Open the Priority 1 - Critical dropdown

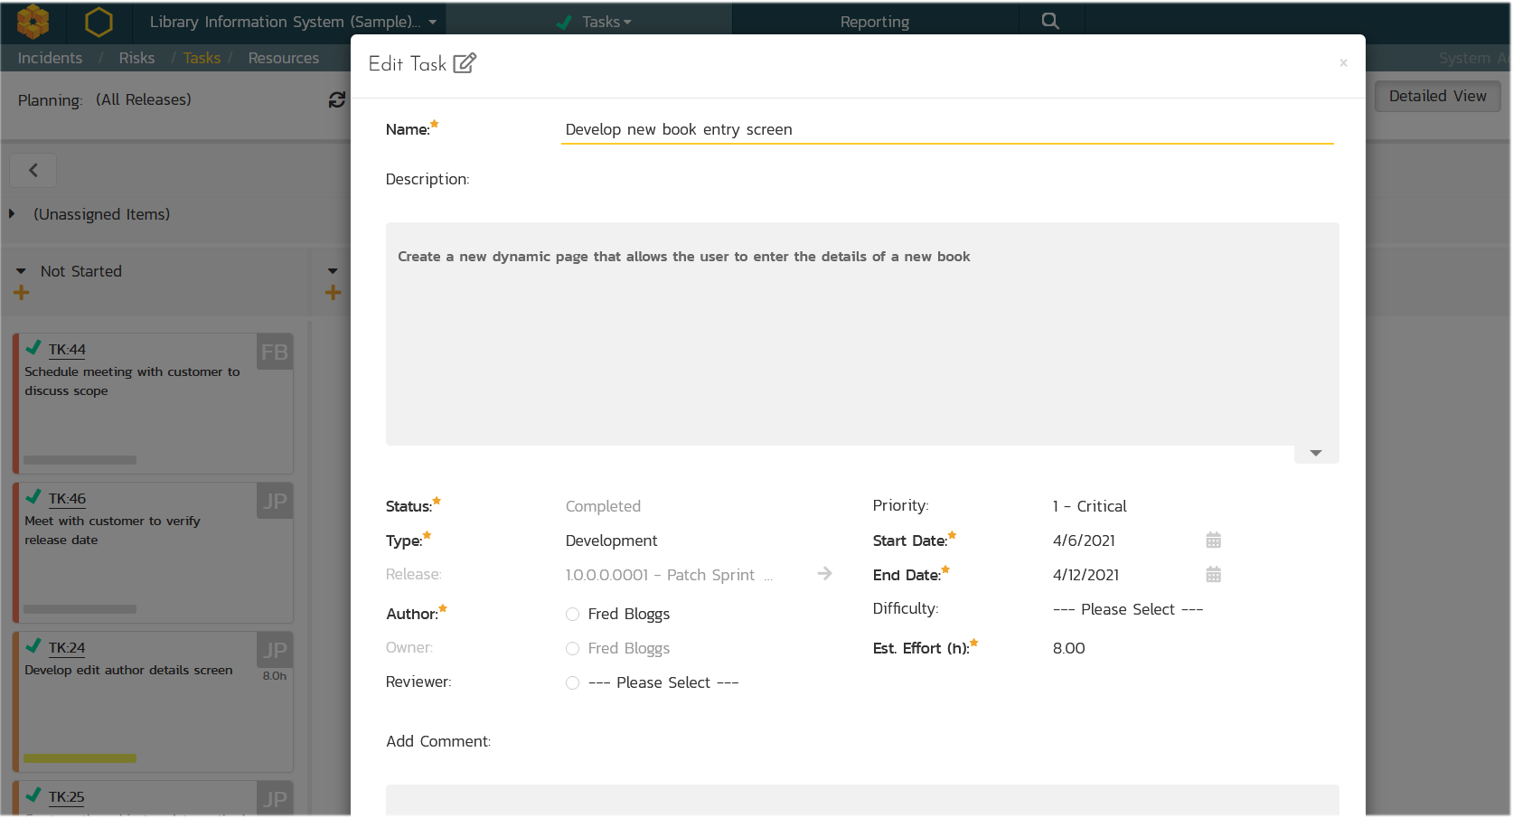(1089, 506)
